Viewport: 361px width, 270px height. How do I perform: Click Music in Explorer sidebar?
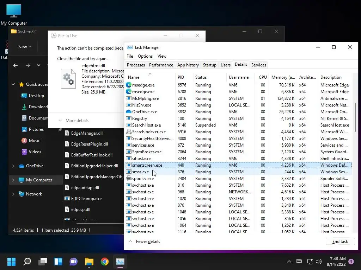click(31, 141)
